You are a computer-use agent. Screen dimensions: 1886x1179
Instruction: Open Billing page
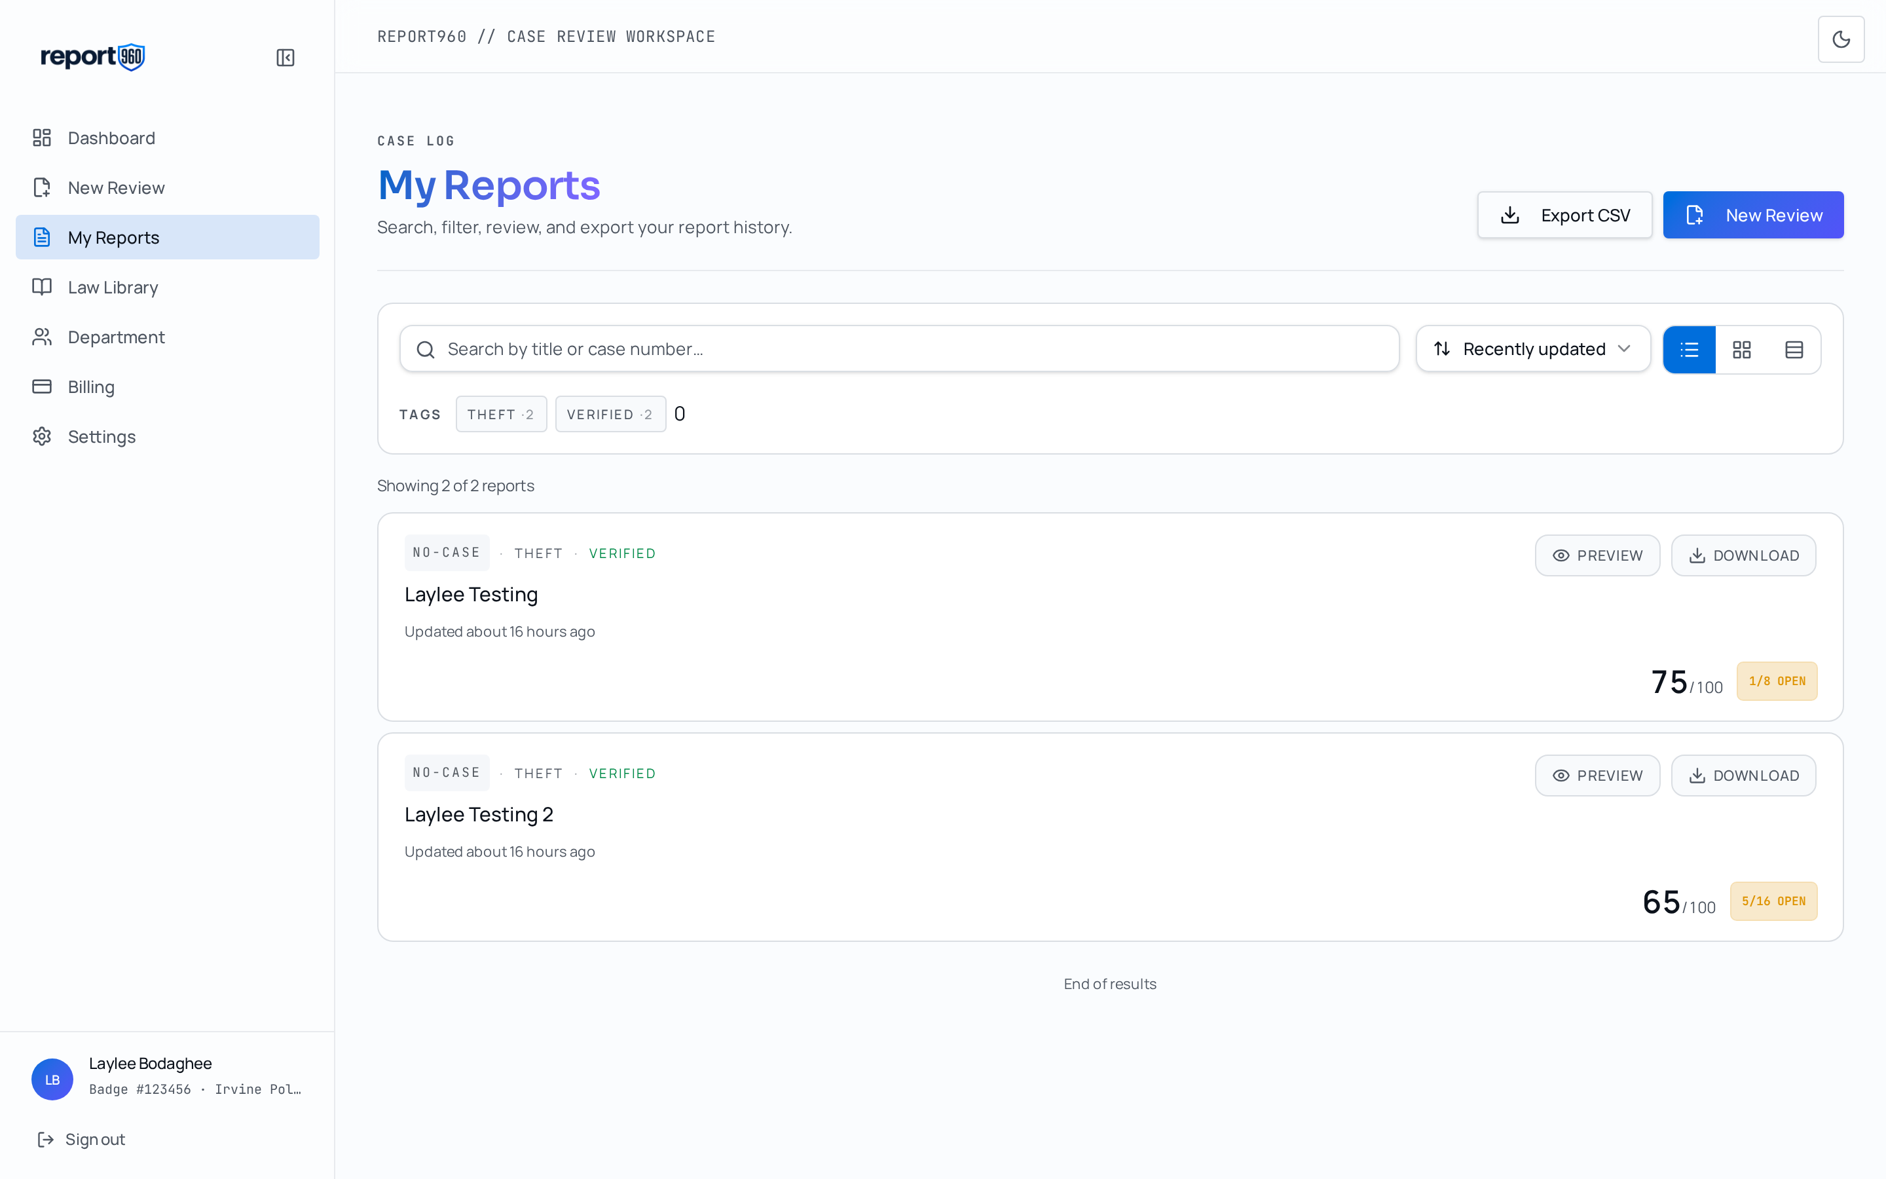pyautogui.click(x=168, y=386)
